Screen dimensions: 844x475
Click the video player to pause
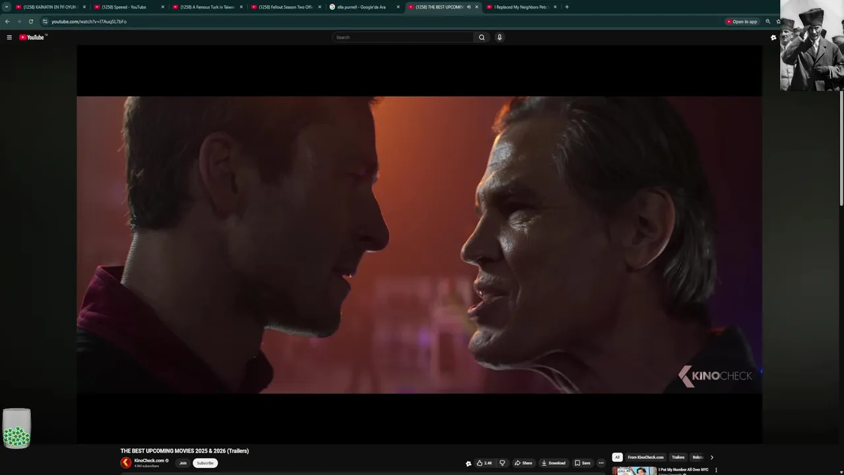(419, 245)
